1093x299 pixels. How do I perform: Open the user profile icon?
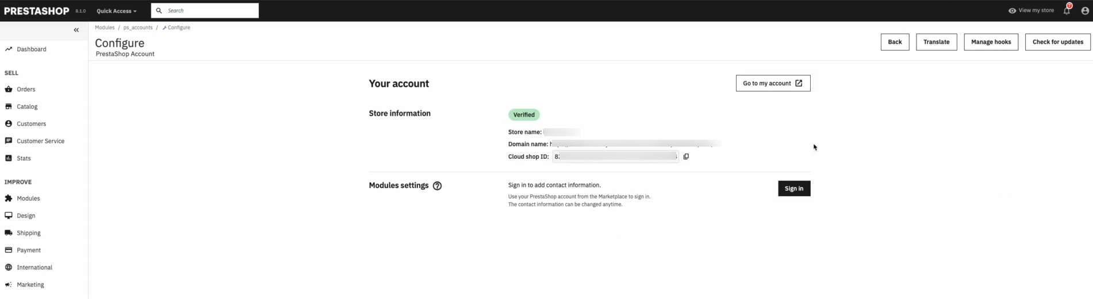1085,10
